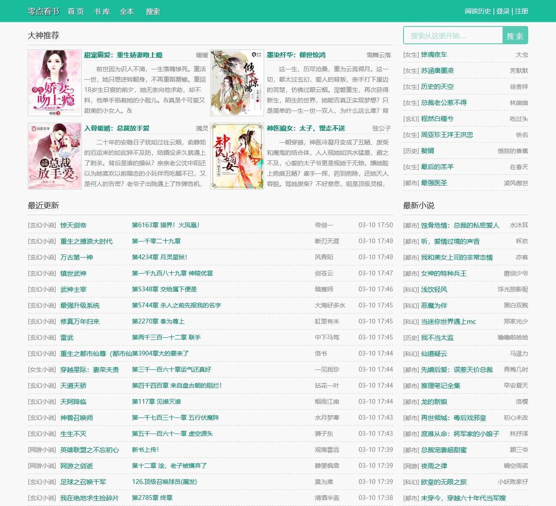Image resolution: width=556 pixels, height=506 pixels.
Task: Open 我不当太监 in 最新小说
Action: tap(437, 338)
